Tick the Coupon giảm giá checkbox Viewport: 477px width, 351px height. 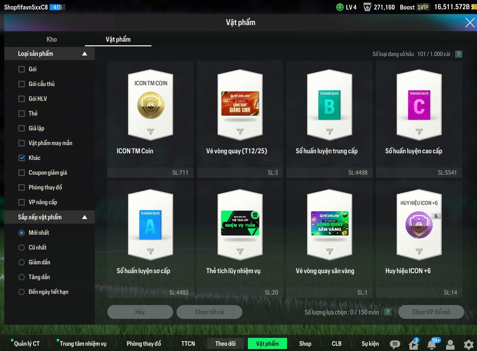(22, 173)
